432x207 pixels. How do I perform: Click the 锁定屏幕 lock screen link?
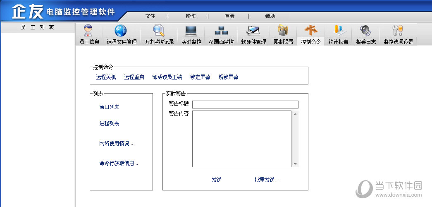[x=200, y=77]
